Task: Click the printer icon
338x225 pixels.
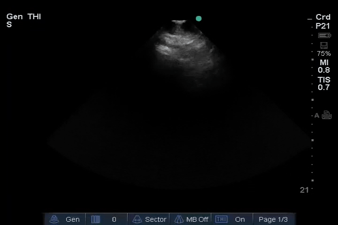Action: pyautogui.click(x=327, y=115)
